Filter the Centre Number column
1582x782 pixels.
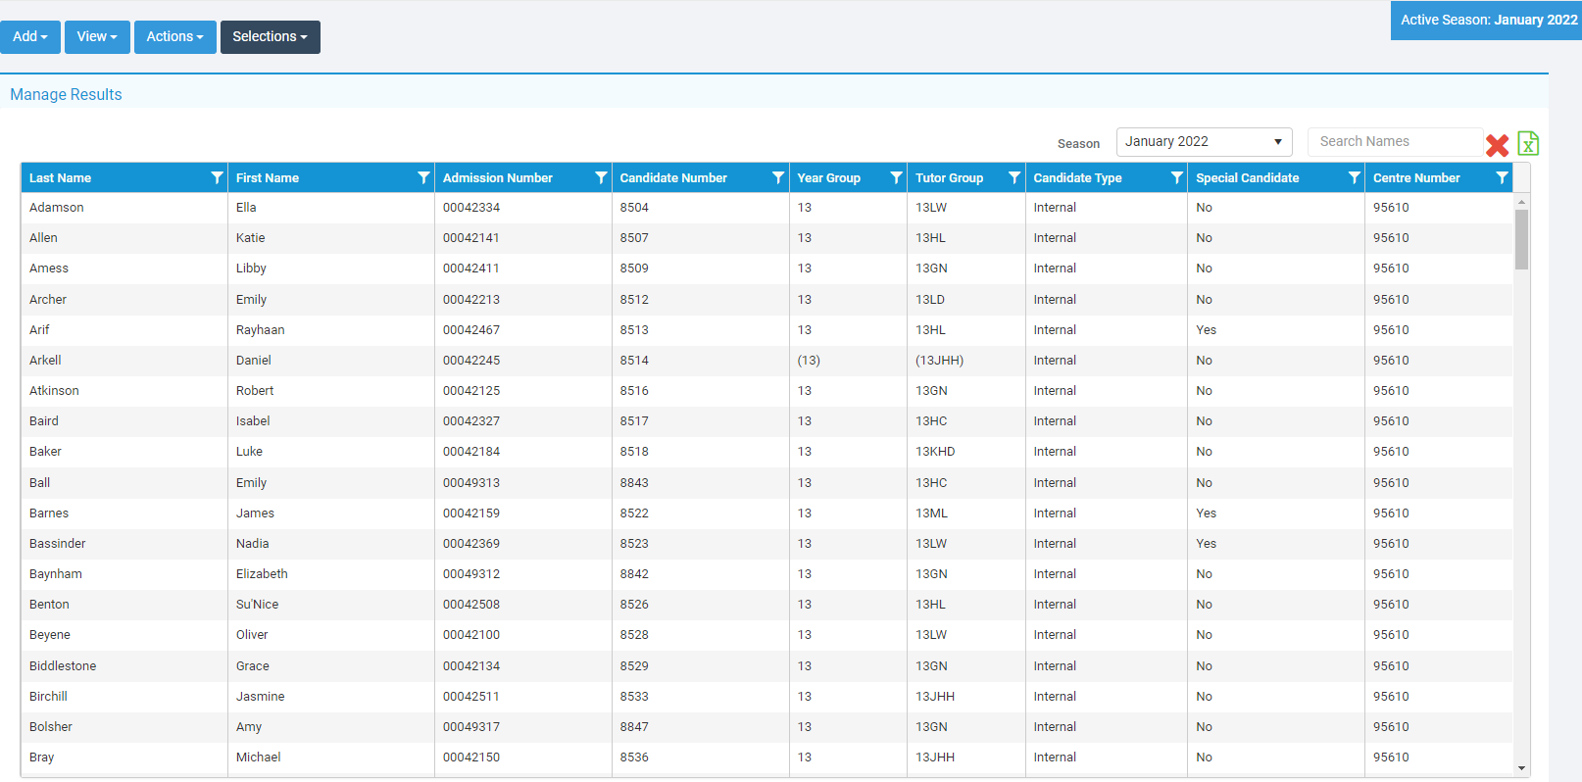tap(1502, 177)
